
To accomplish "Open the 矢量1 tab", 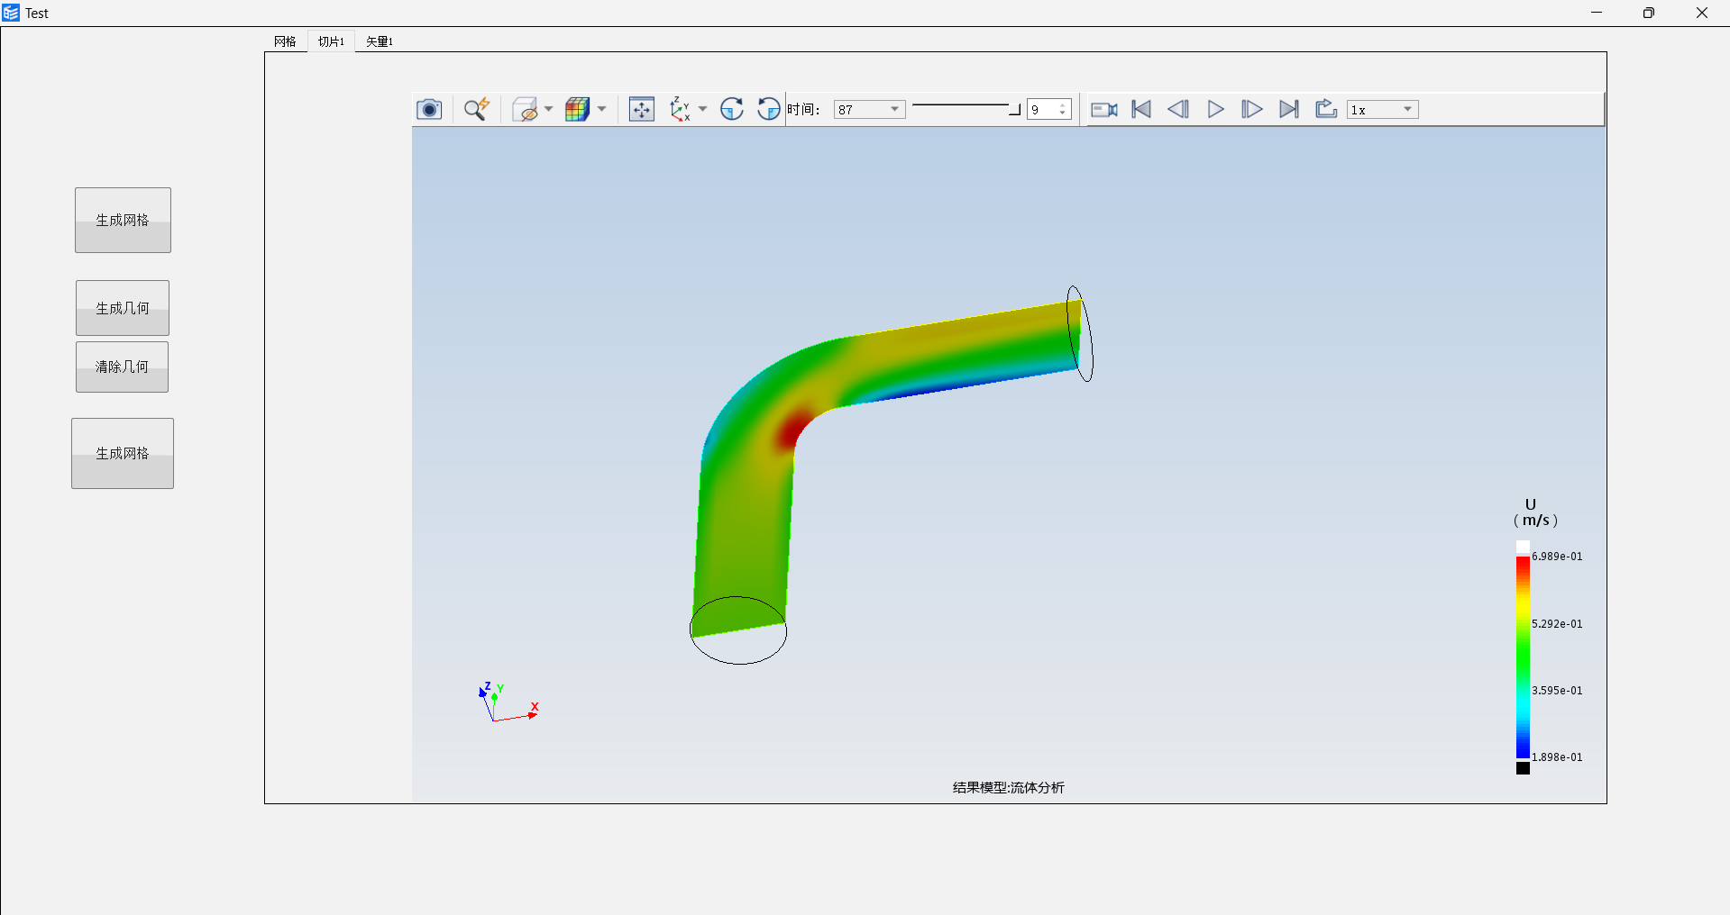I will pos(379,41).
